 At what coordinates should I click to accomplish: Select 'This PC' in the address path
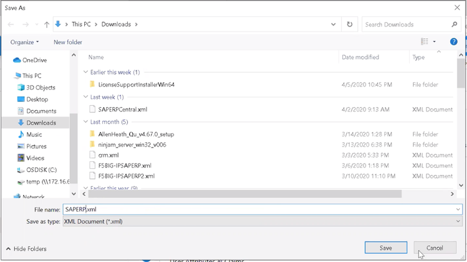81,24
